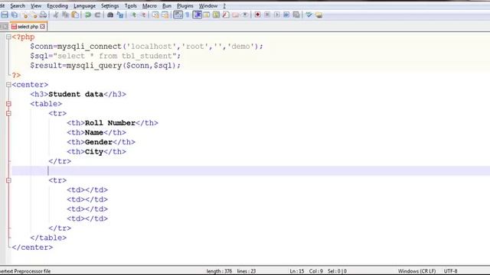490x275 pixels.
Task: Open the Language menu
Action: (x=84, y=5)
